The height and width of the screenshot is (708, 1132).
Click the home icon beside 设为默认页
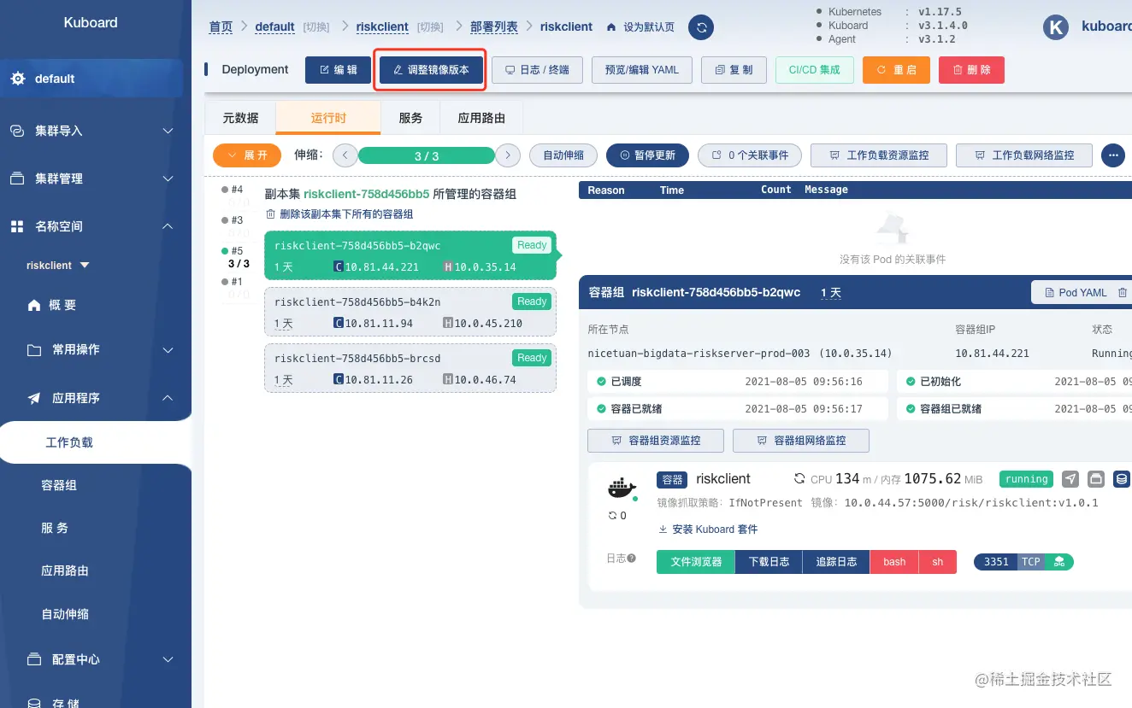click(610, 27)
